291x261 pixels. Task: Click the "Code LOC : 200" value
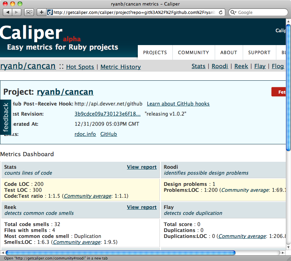point(24,184)
